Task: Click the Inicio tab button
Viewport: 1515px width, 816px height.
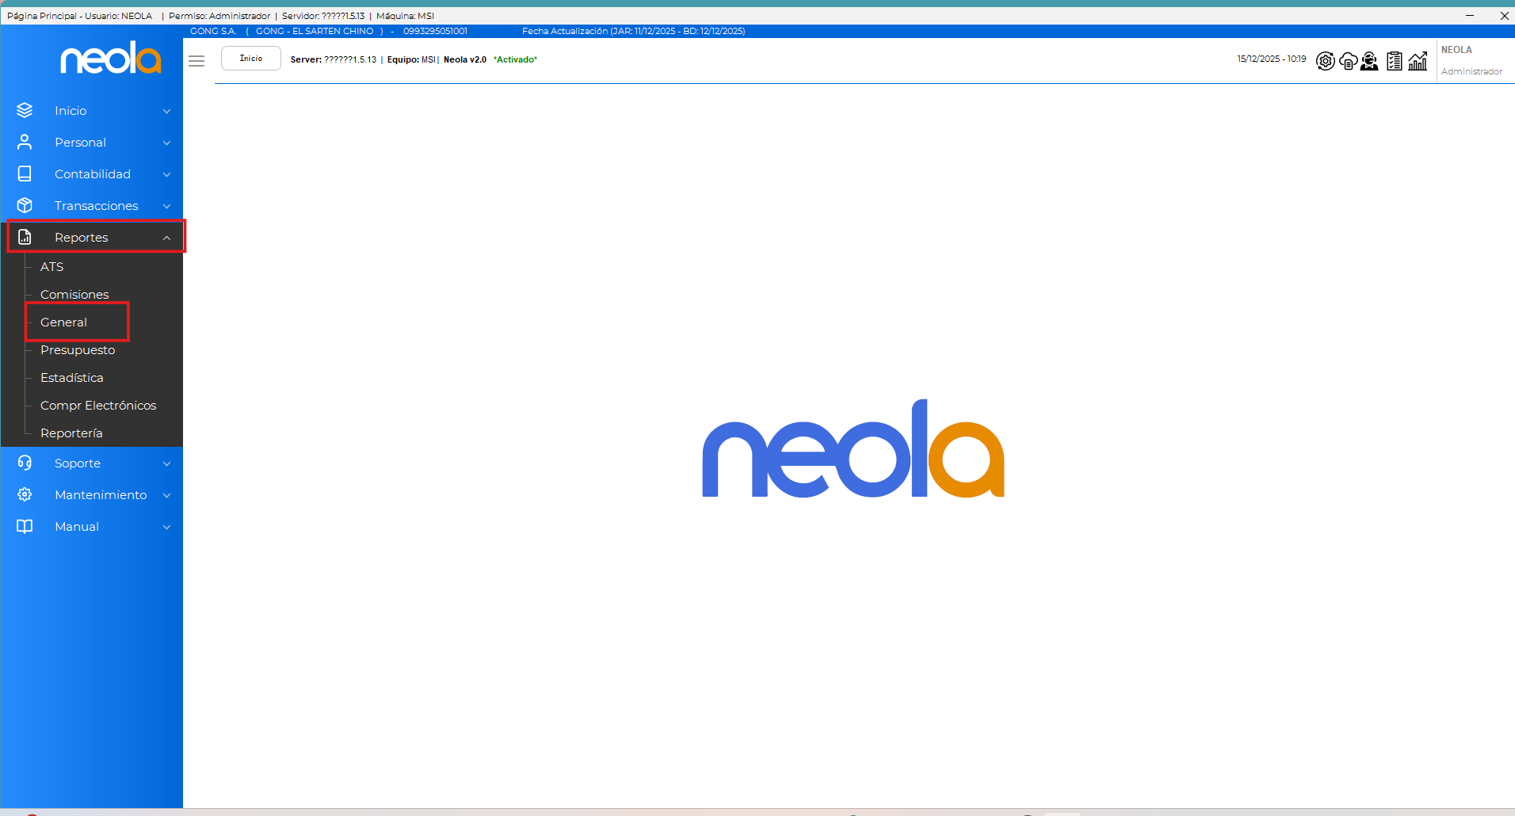Action: tap(250, 59)
